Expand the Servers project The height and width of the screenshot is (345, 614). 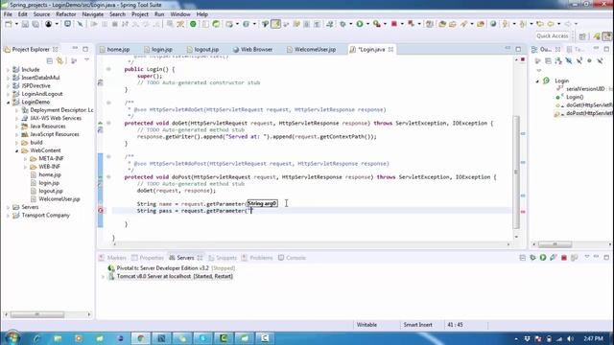click(9, 207)
